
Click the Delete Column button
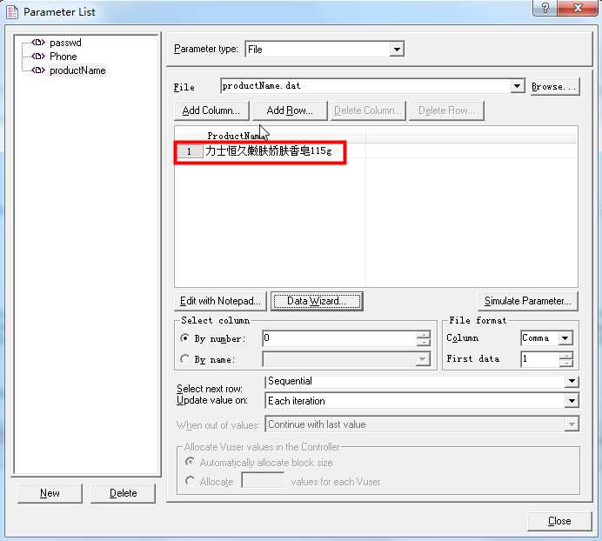(x=368, y=110)
